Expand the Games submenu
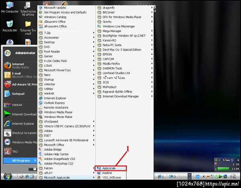This screenshot has width=241, height=188. point(67,56)
